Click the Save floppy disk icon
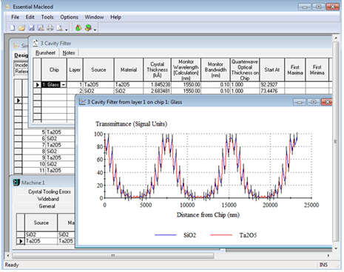344x272 pixels. 31,28
